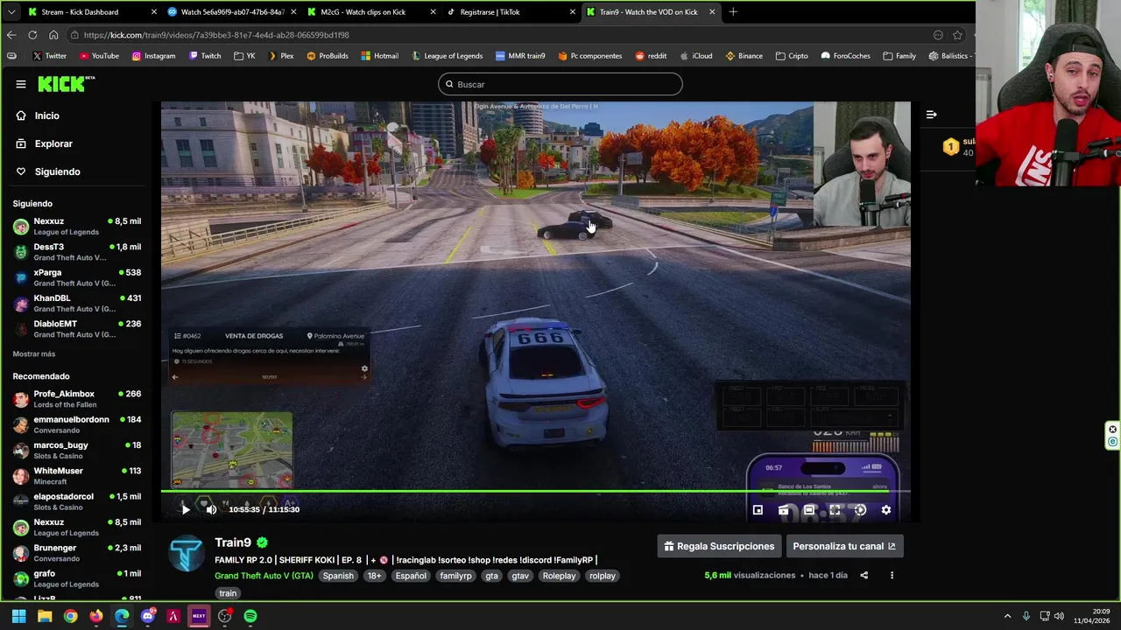Open xParga channel from Siguiendo list
The height and width of the screenshot is (630, 1121).
pyautogui.click(x=77, y=277)
